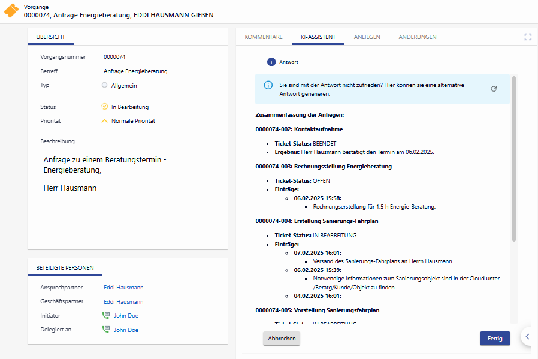
Task: Select the Übersicht tab
Action: click(x=51, y=37)
